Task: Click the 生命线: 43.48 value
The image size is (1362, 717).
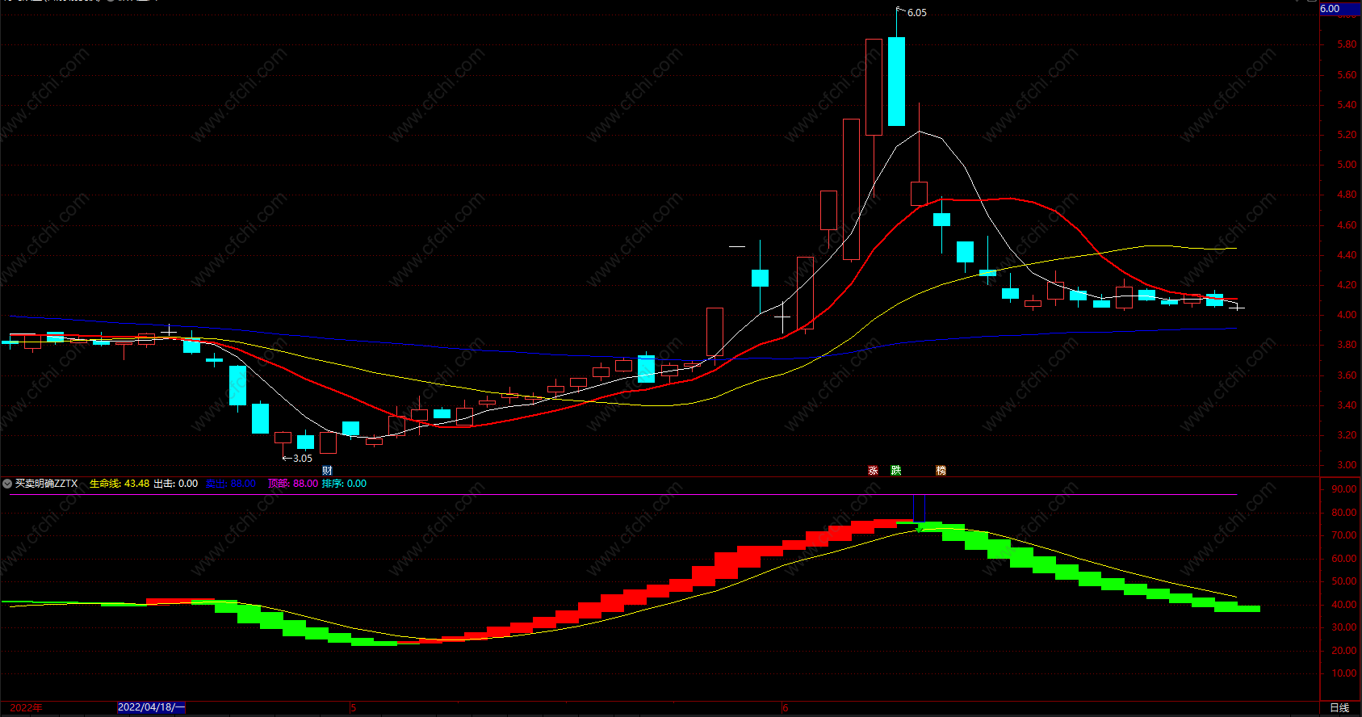Action: [119, 484]
